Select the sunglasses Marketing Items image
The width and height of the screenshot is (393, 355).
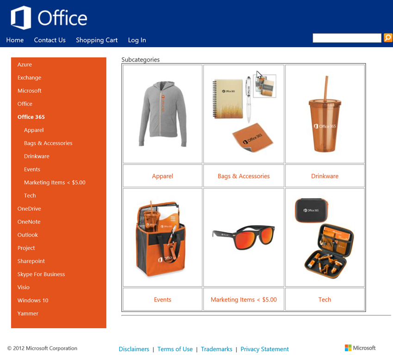(244, 237)
